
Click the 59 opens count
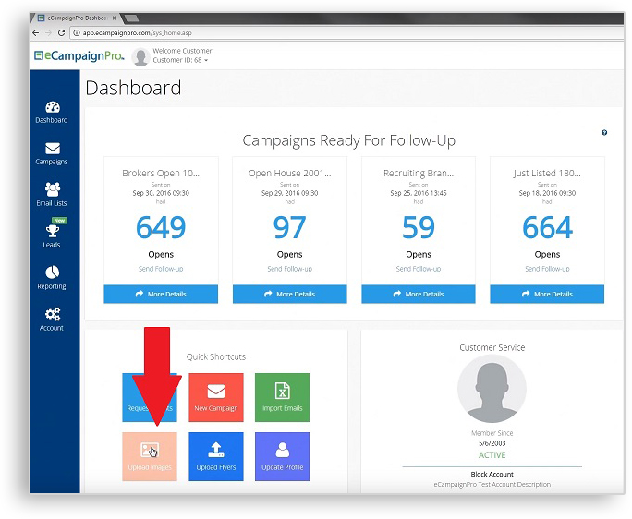[x=419, y=227]
